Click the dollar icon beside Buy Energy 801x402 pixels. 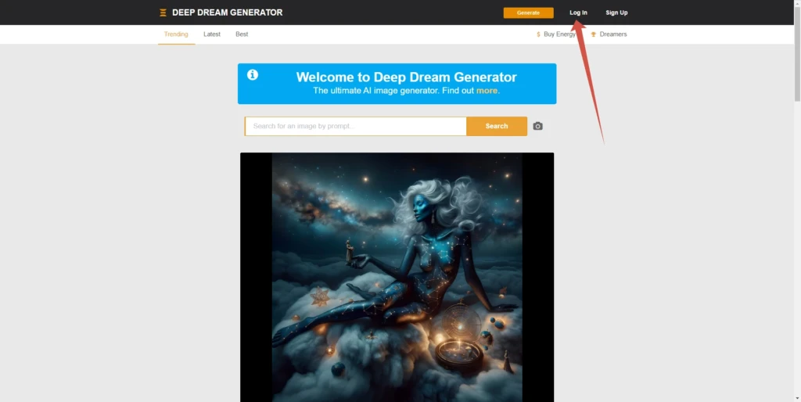pyautogui.click(x=538, y=34)
